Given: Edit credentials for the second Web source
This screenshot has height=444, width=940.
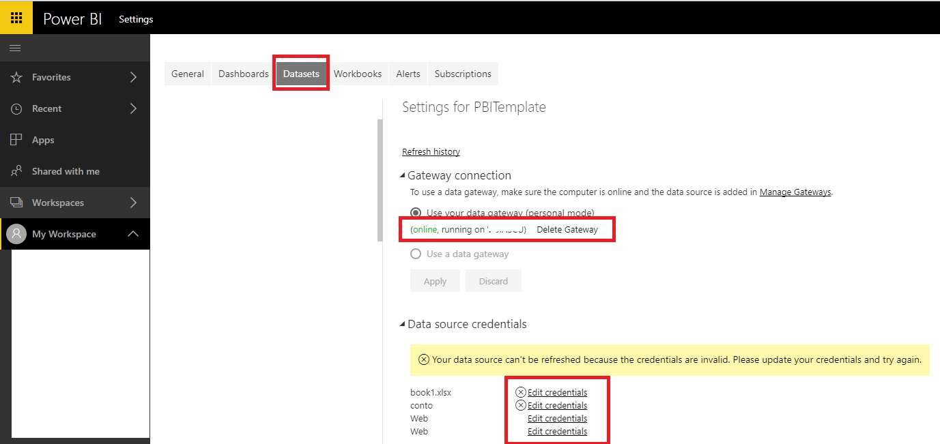Looking at the screenshot, I should tap(557, 431).
